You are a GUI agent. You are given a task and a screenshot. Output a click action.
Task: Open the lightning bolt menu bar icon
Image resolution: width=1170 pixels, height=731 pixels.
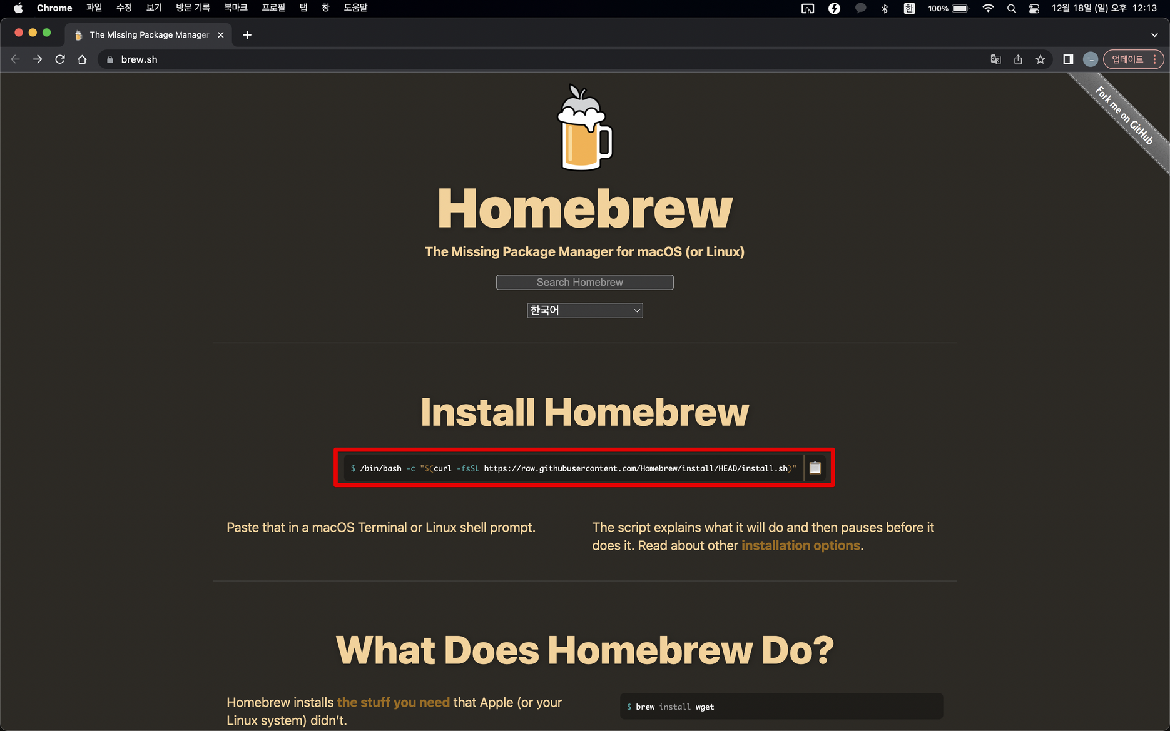coord(834,8)
